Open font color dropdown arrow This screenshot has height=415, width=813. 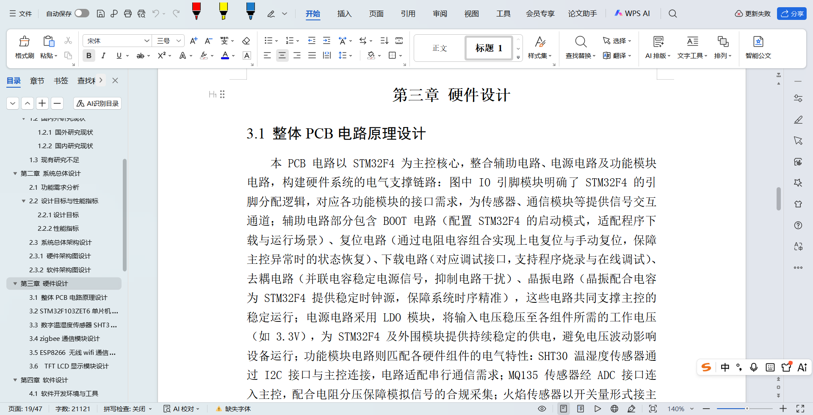tap(233, 55)
